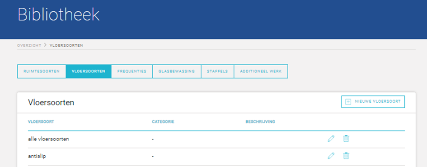Click the pencil icon for antislip
427x167 pixels.
click(x=331, y=156)
